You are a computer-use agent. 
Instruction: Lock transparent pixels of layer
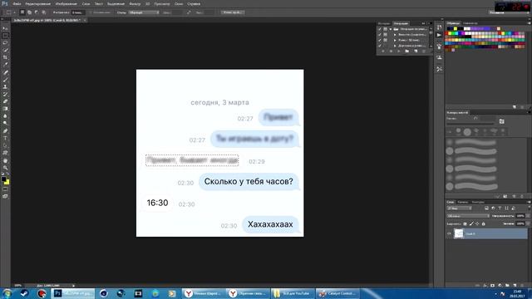465,223
